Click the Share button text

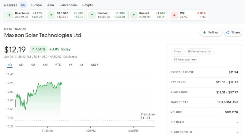tap(236, 32)
